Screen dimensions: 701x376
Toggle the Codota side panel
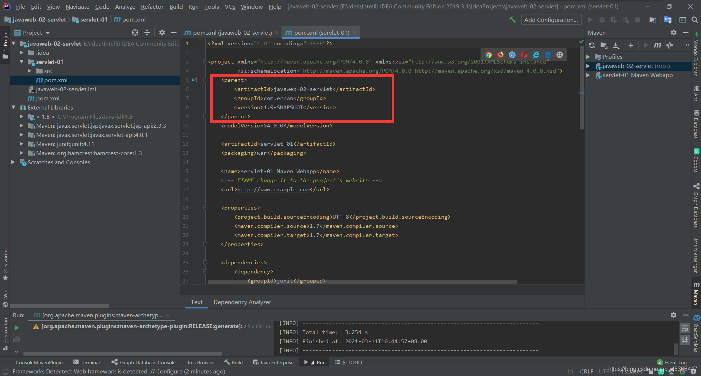(696, 160)
